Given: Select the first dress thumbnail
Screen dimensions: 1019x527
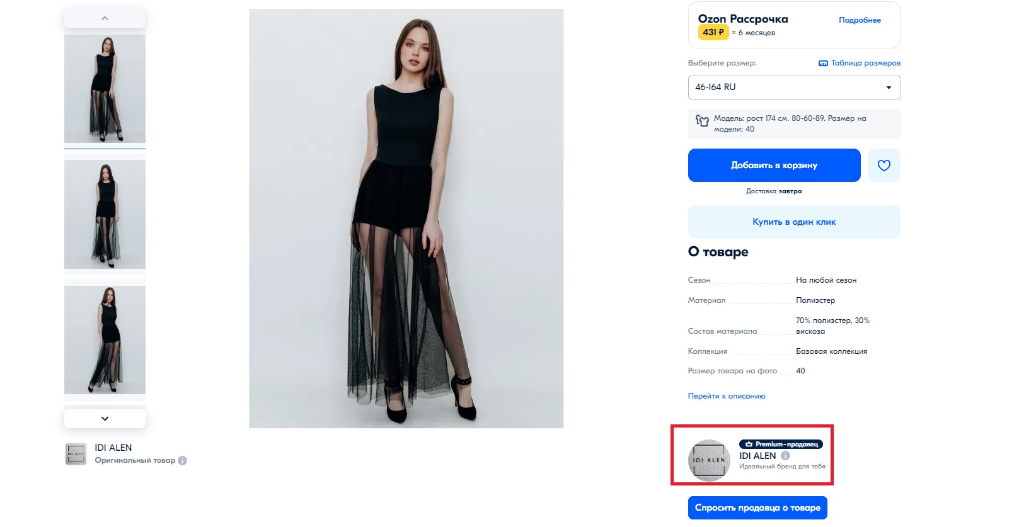Looking at the screenshot, I should [105, 88].
